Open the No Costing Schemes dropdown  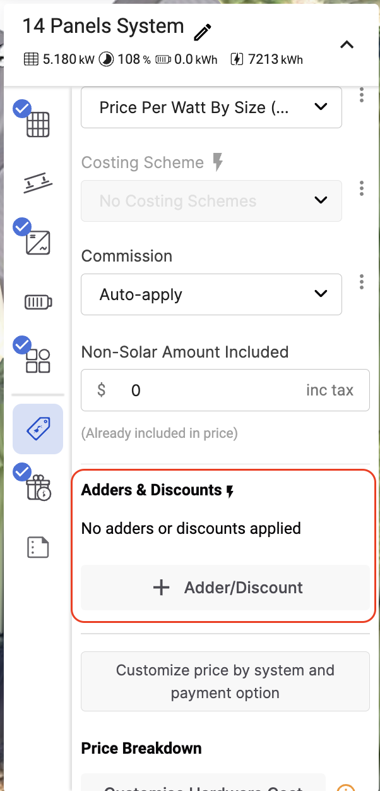[x=211, y=201]
